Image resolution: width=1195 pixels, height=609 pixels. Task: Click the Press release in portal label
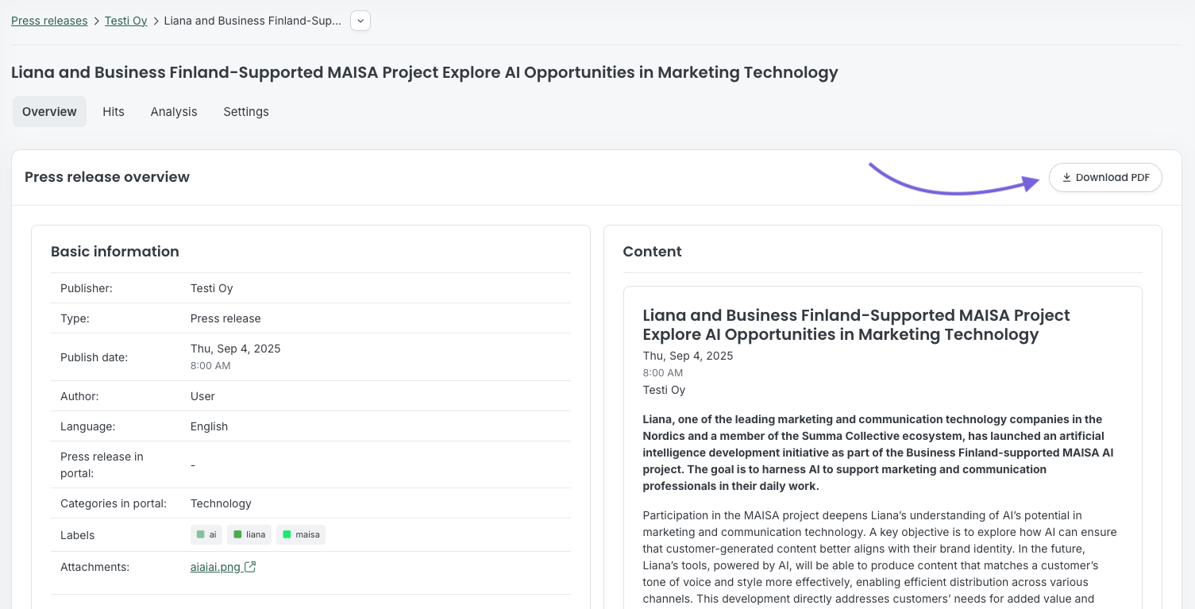102,464
